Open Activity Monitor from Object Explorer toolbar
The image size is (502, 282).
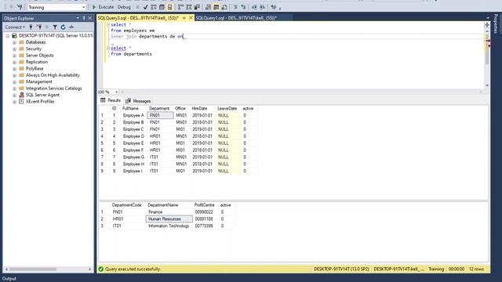71,27
